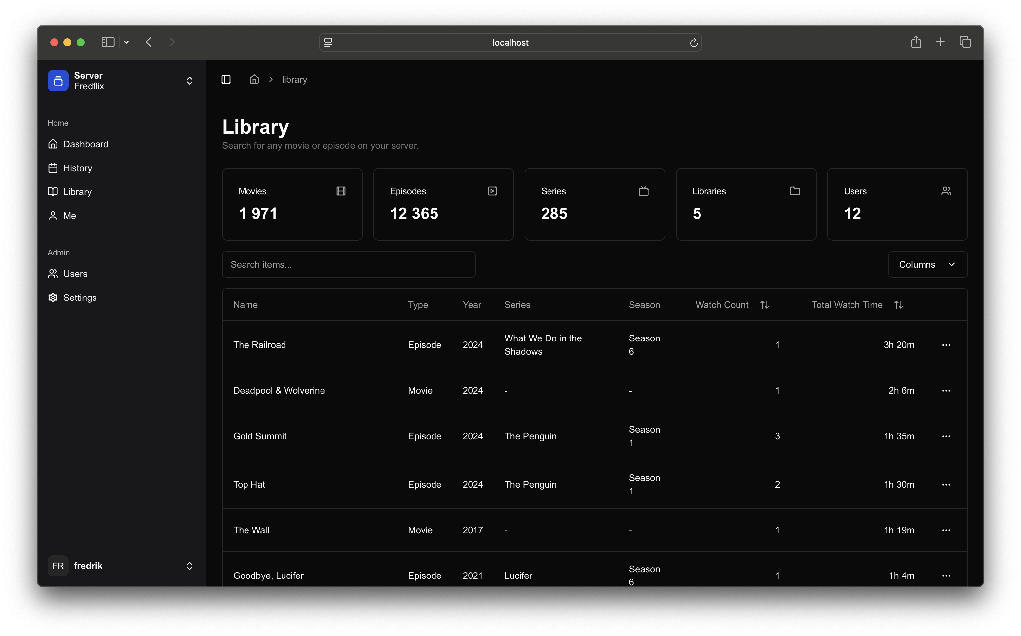Open Safari sidebar options chevron

point(126,42)
